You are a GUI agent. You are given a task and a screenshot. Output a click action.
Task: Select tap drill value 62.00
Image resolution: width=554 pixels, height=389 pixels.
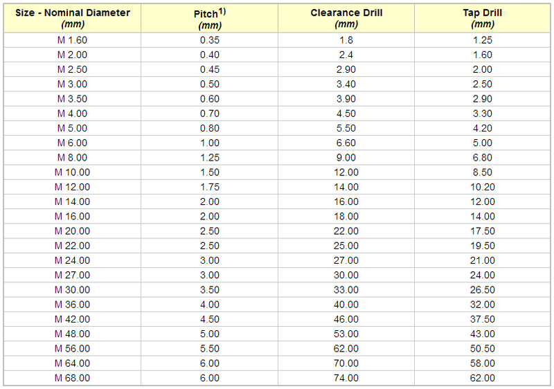(482, 378)
